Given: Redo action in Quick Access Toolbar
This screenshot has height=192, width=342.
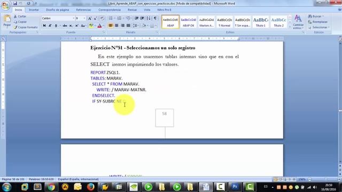Looking at the screenshot, I should 28,4.
